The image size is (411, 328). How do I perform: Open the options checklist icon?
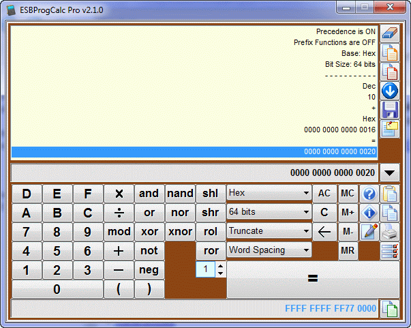coord(390,251)
